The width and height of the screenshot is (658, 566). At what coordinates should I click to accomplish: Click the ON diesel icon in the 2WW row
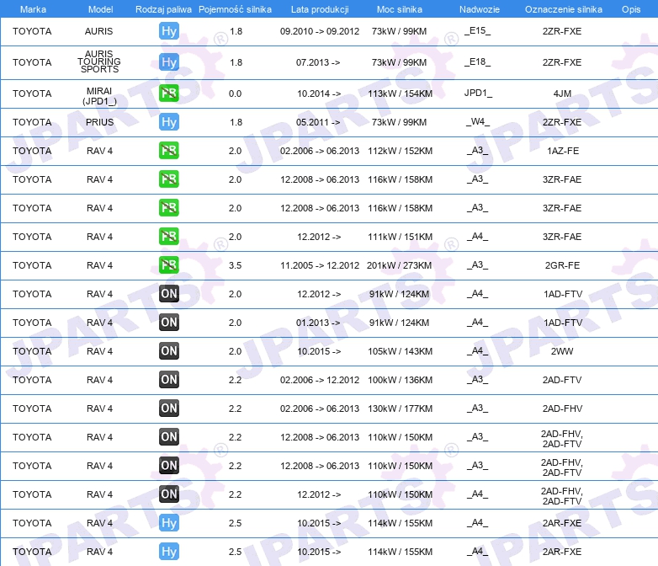[168, 351]
